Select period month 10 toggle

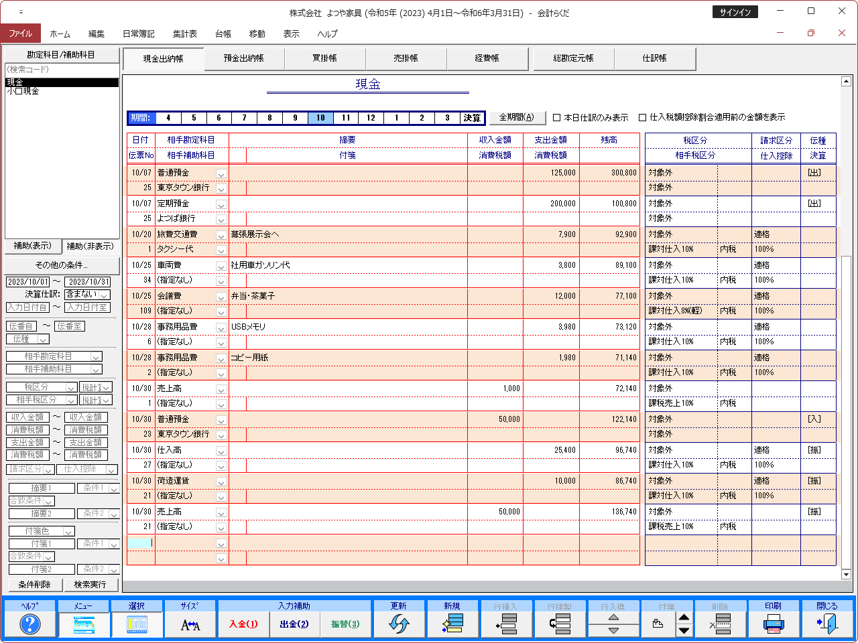click(x=320, y=118)
